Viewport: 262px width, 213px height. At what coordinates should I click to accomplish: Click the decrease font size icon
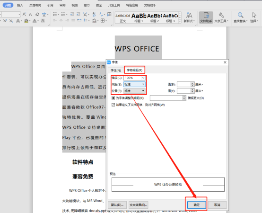(31, 14)
